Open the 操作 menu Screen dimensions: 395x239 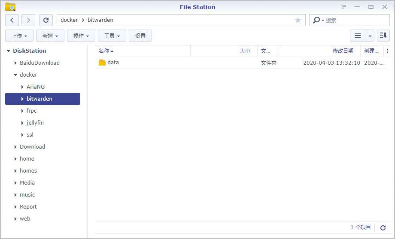81,36
